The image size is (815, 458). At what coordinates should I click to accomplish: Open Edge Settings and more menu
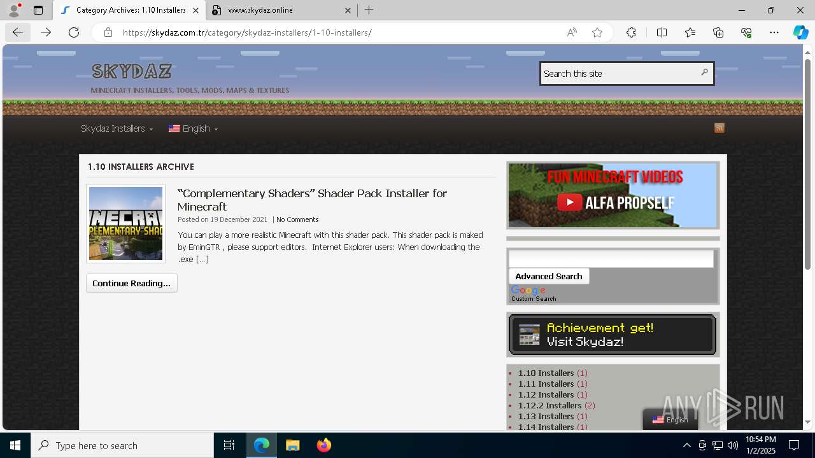(x=774, y=32)
